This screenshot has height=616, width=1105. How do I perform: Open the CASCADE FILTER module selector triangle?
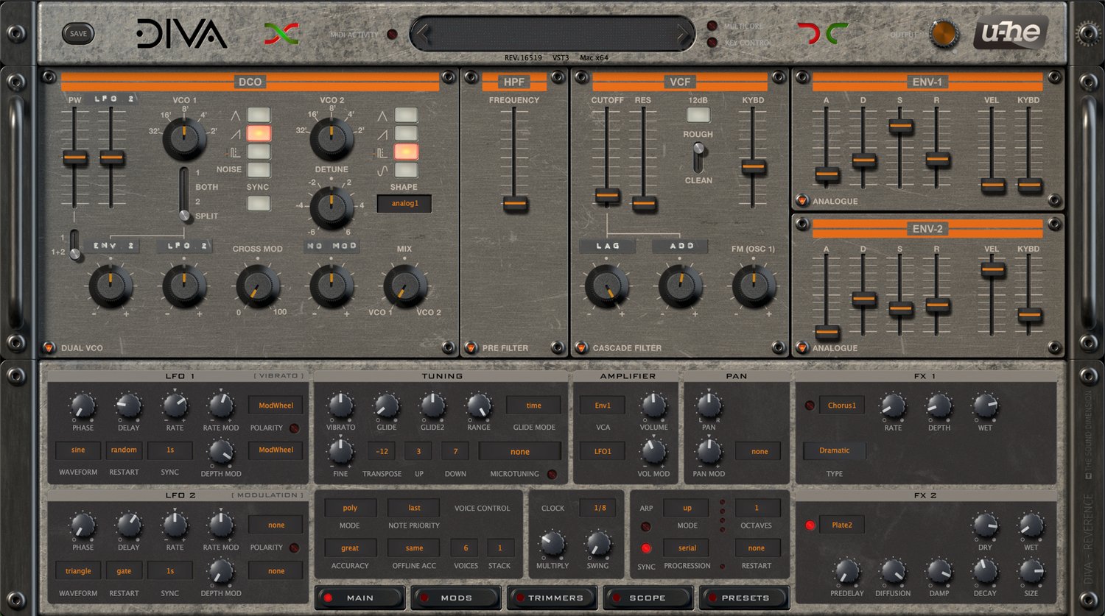click(581, 347)
